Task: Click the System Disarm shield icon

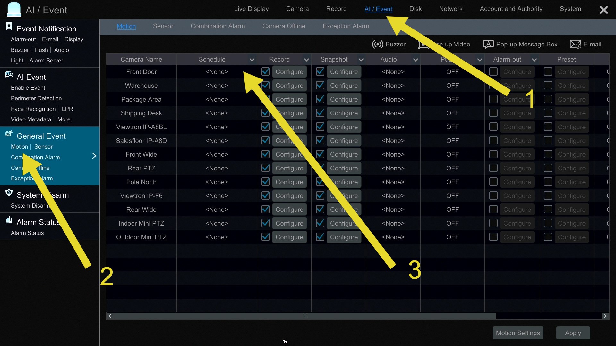Action: coord(9,193)
